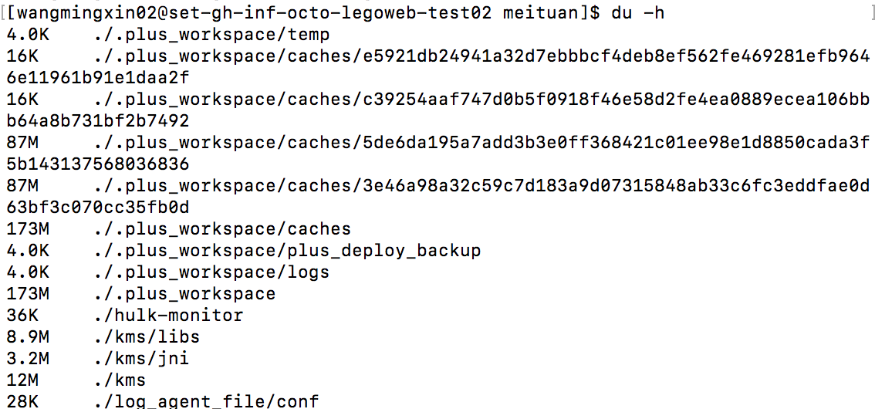Click the ./.plus_workspace/caches total line path
Screen dimensions: 875x409
[x=221, y=229]
